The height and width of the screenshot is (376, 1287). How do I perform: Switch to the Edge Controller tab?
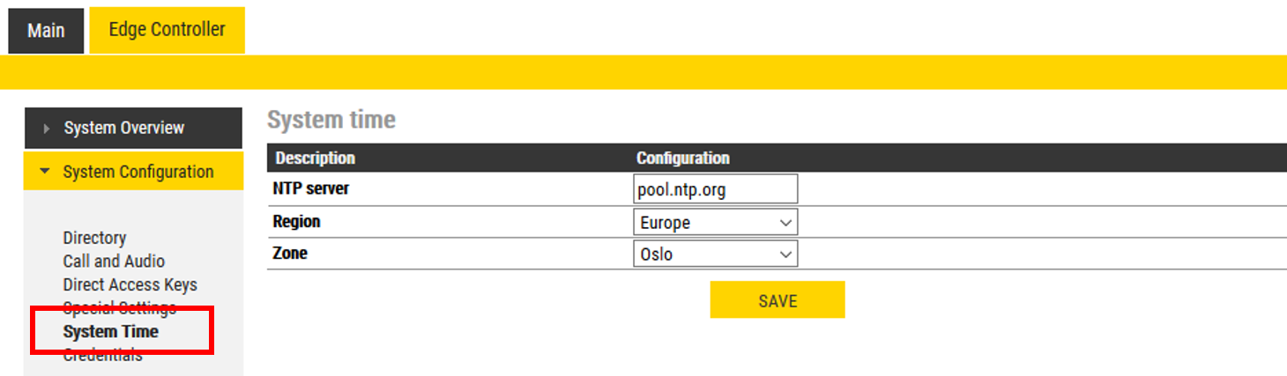(x=167, y=29)
